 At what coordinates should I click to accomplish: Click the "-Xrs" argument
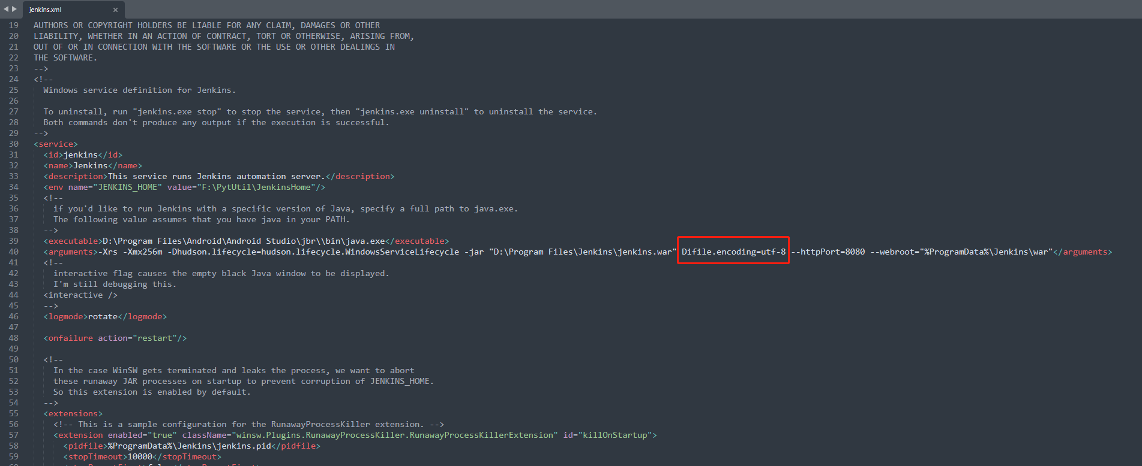(x=108, y=252)
